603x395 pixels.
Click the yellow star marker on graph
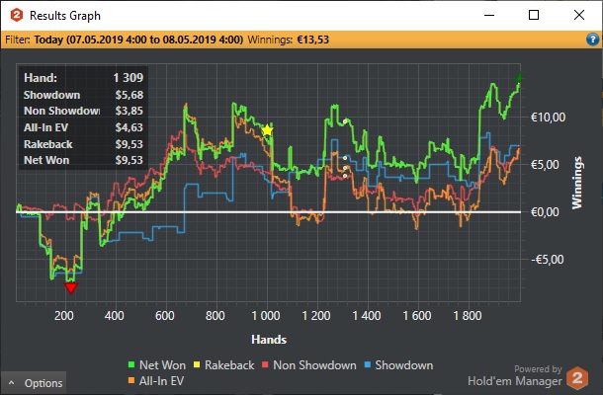pos(267,130)
